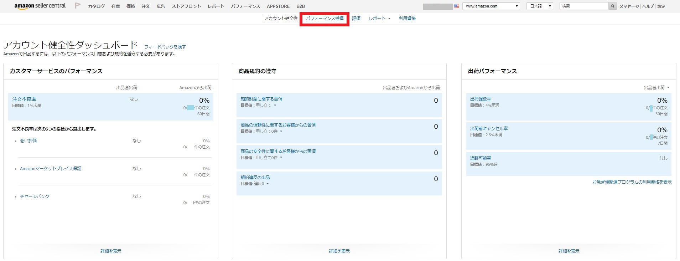Screen dimensions: 680x261
Task: Click the Amazon Seller Central logo
Action: tap(40, 6)
